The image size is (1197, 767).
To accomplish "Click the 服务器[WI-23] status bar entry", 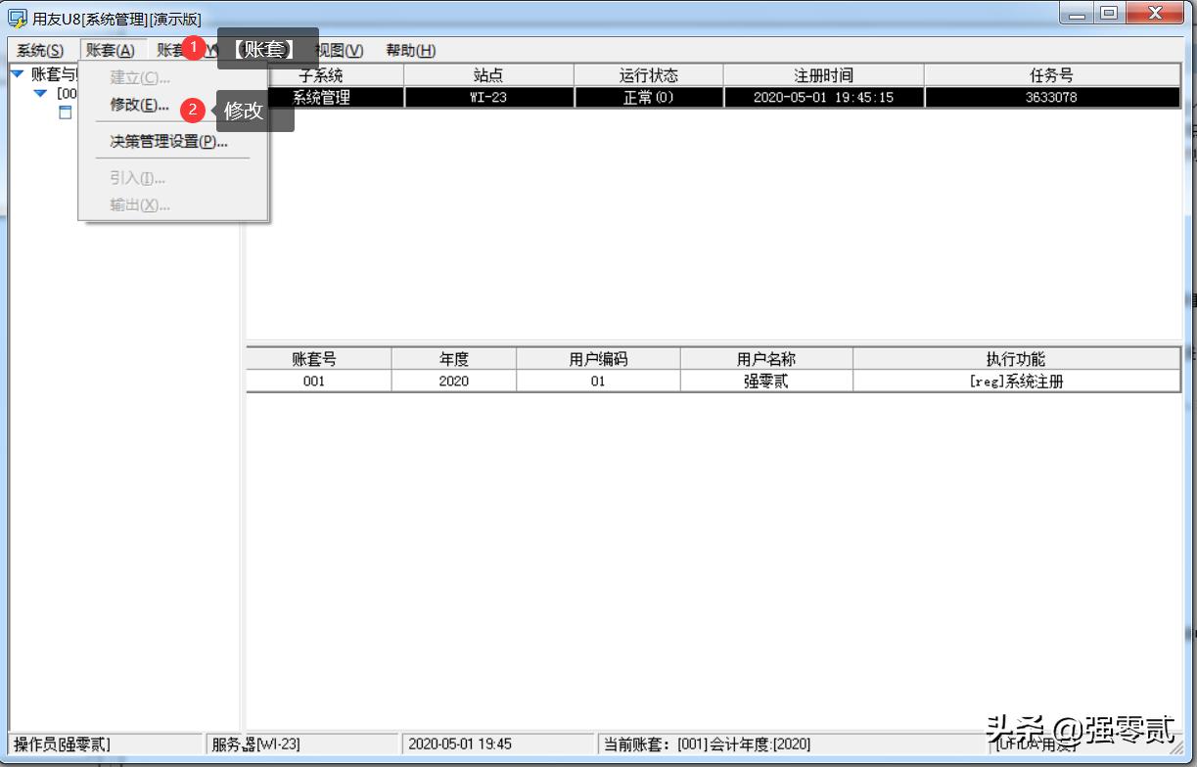I will 303,744.
